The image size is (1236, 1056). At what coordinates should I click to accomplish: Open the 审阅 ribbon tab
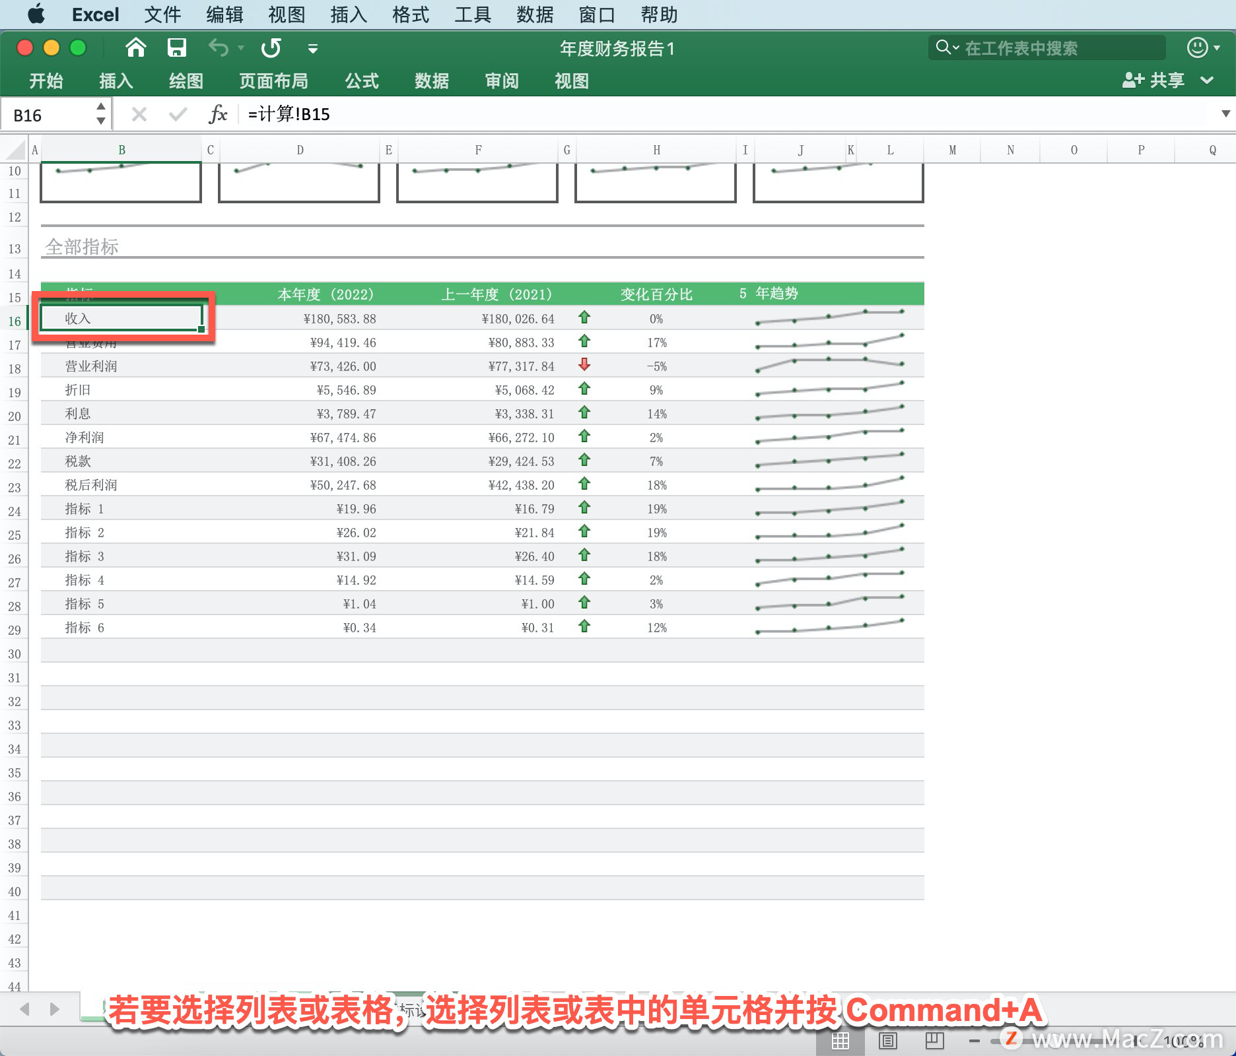[x=502, y=81]
